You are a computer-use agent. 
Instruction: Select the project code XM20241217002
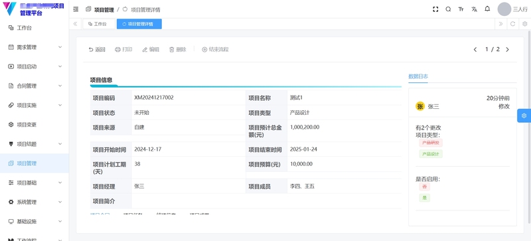click(x=154, y=98)
